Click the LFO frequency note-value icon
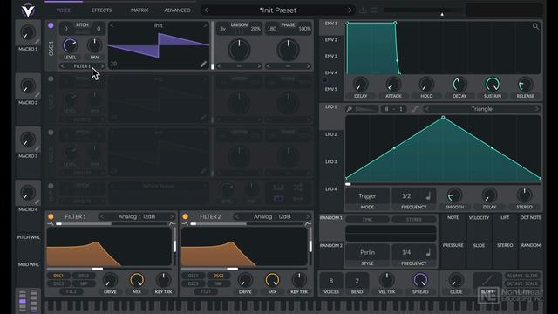The height and width of the screenshot is (314, 558). [428, 195]
